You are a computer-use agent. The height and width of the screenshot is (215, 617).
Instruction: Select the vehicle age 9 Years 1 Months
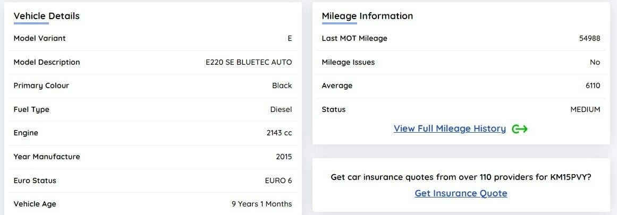click(x=261, y=204)
